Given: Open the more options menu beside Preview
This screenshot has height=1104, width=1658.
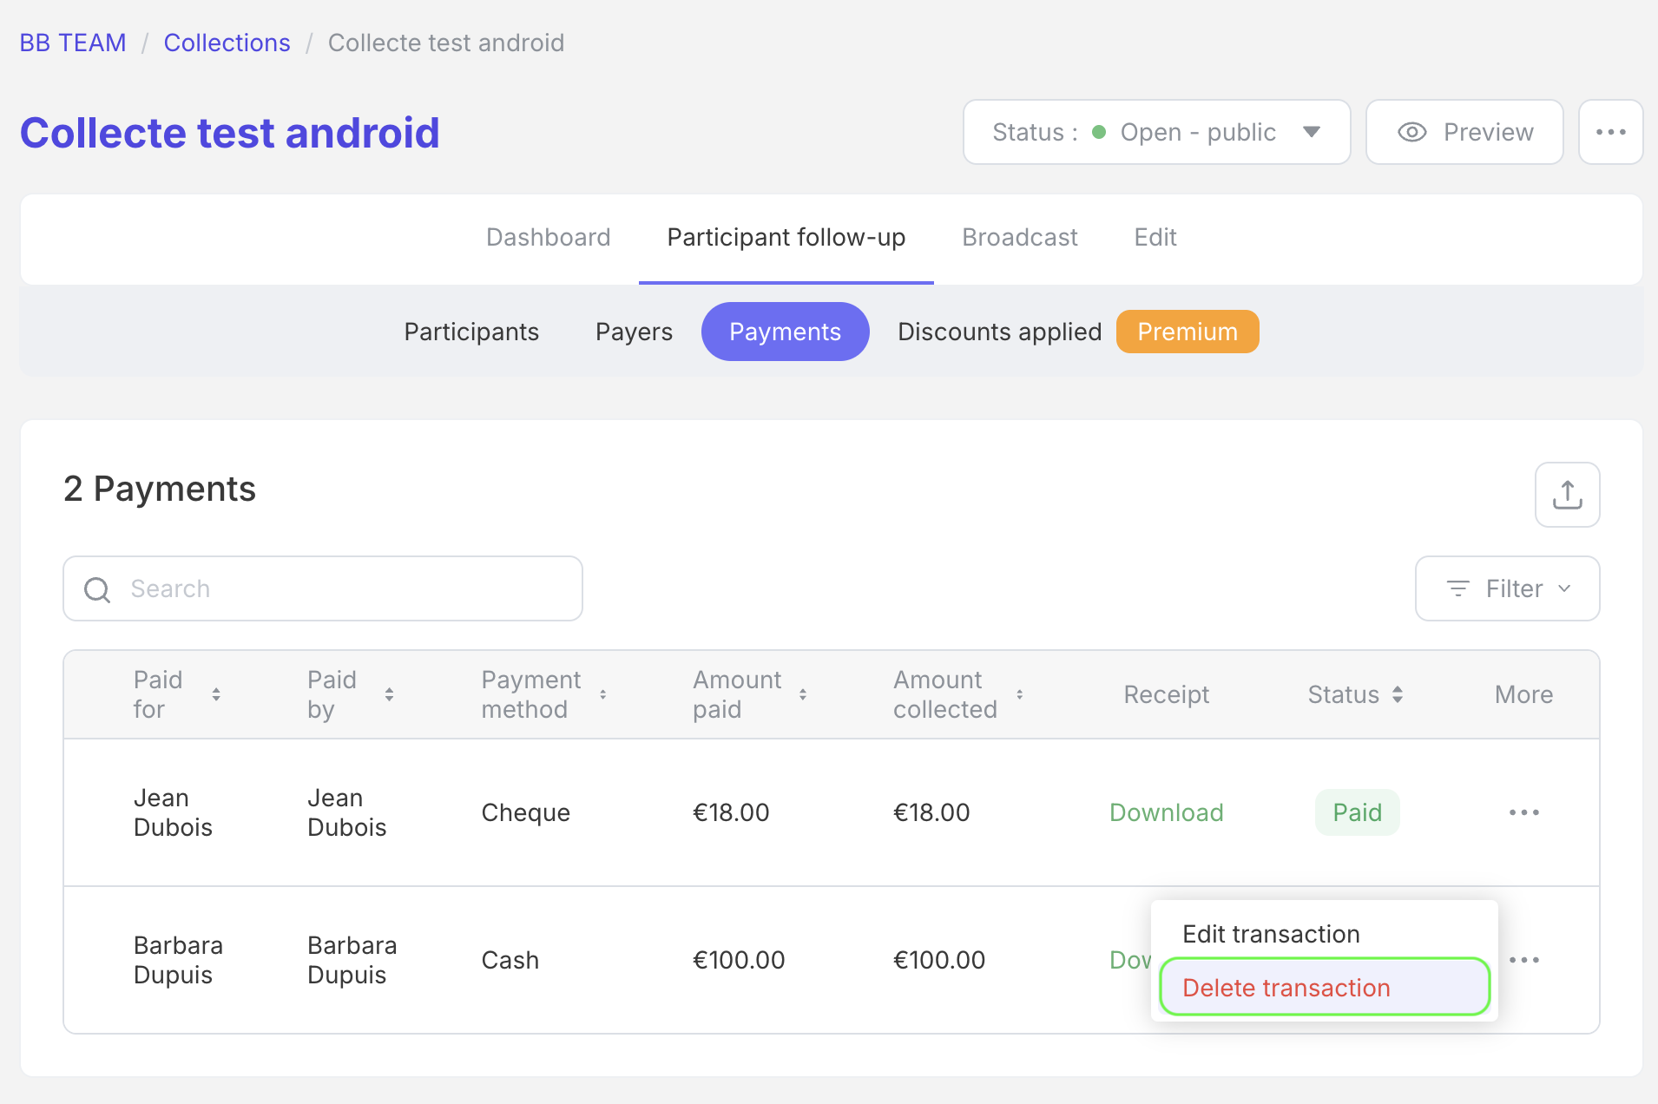Looking at the screenshot, I should click(1611, 132).
